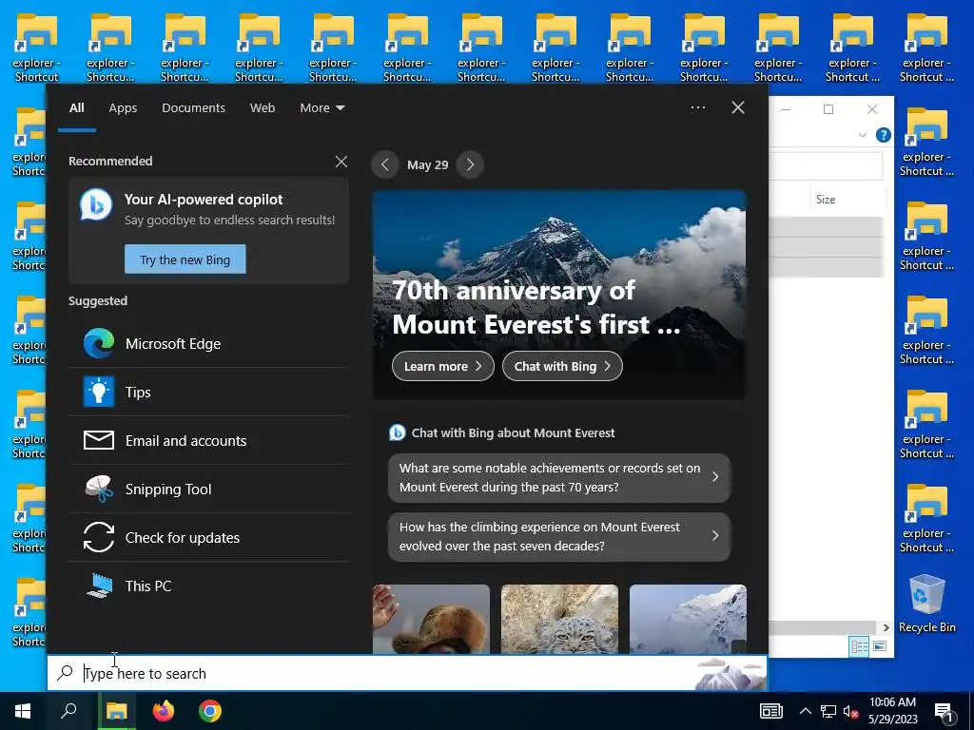This screenshot has height=730, width=974.
Task: Select Check for updates
Action: point(208,537)
